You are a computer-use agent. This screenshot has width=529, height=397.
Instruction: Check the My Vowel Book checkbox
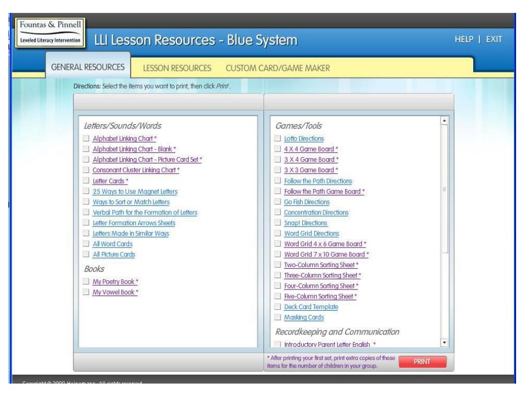coord(86,292)
